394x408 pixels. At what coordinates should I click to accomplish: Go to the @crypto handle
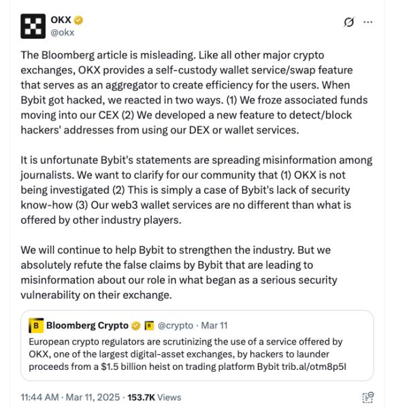pos(176,326)
